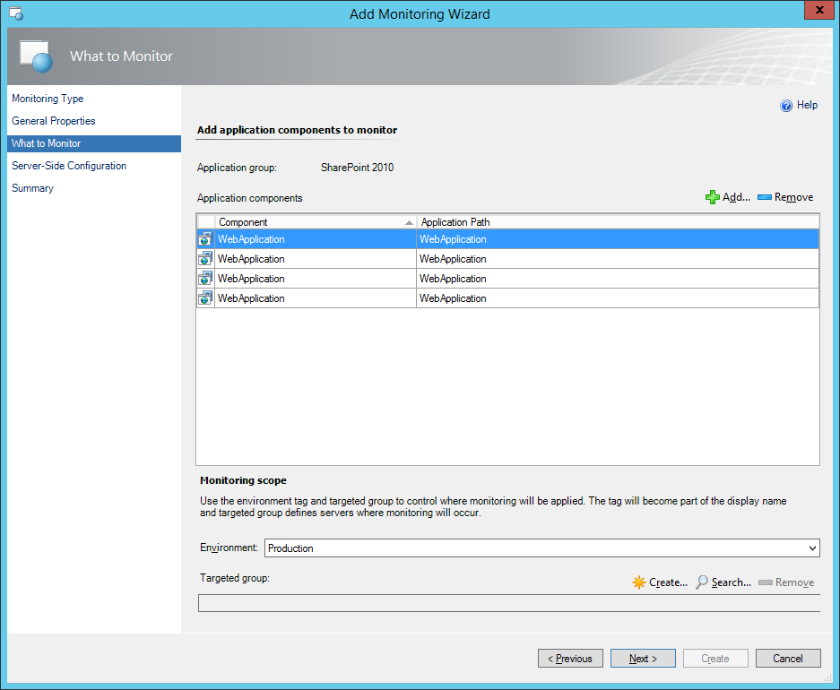This screenshot has height=690, width=840.
Task: Select Server-Side Configuration step
Action: pos(69,166)
